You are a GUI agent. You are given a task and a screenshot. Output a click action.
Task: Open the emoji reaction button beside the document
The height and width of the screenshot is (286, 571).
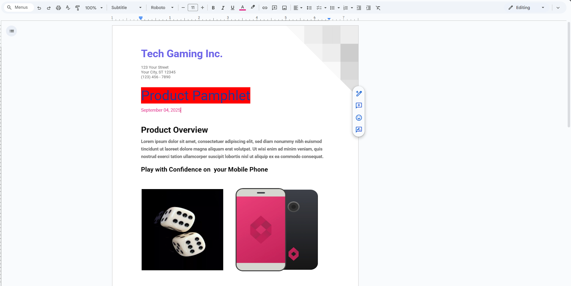click(359, 118)
